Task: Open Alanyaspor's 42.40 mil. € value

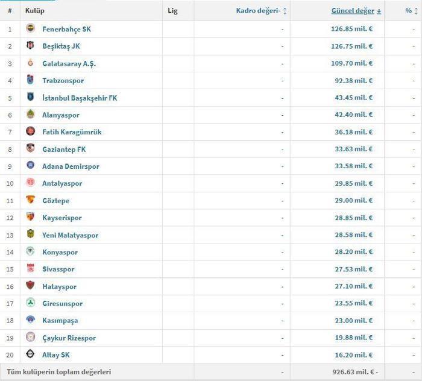Action: [354, 115]
